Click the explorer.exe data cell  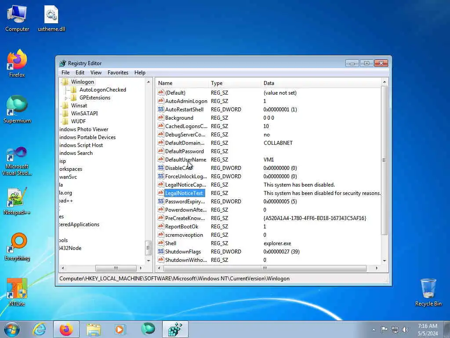[x=277, y=243]
